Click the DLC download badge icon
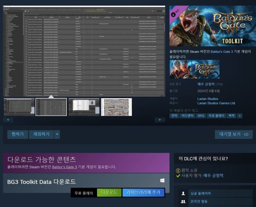 pos(173,14)
